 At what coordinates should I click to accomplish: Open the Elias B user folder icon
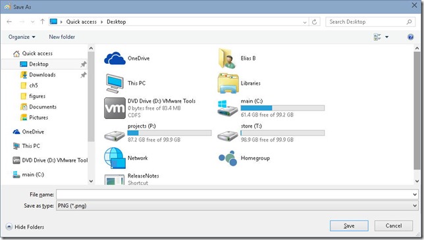(227, 59)
